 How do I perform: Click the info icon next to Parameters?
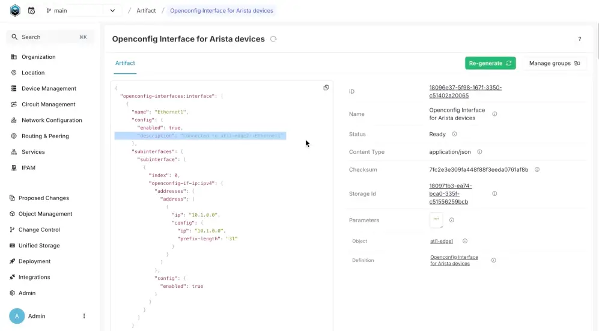(x=452, y=220)
